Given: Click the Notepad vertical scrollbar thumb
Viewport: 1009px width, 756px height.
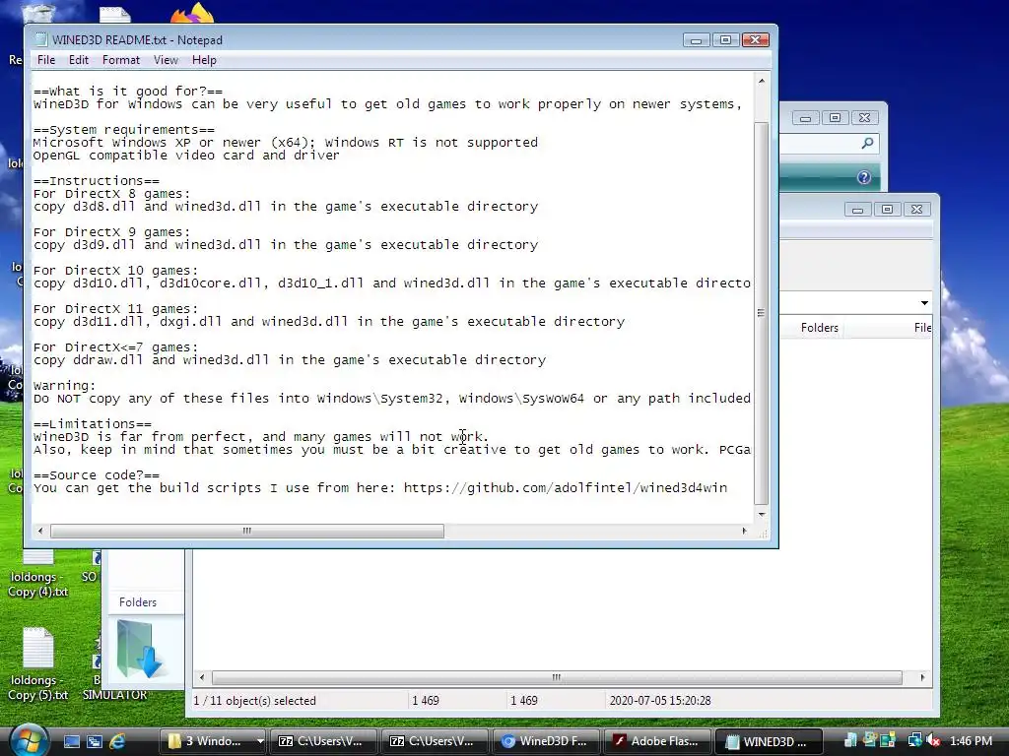Looking at the screenshot, I should pos(762,313).
